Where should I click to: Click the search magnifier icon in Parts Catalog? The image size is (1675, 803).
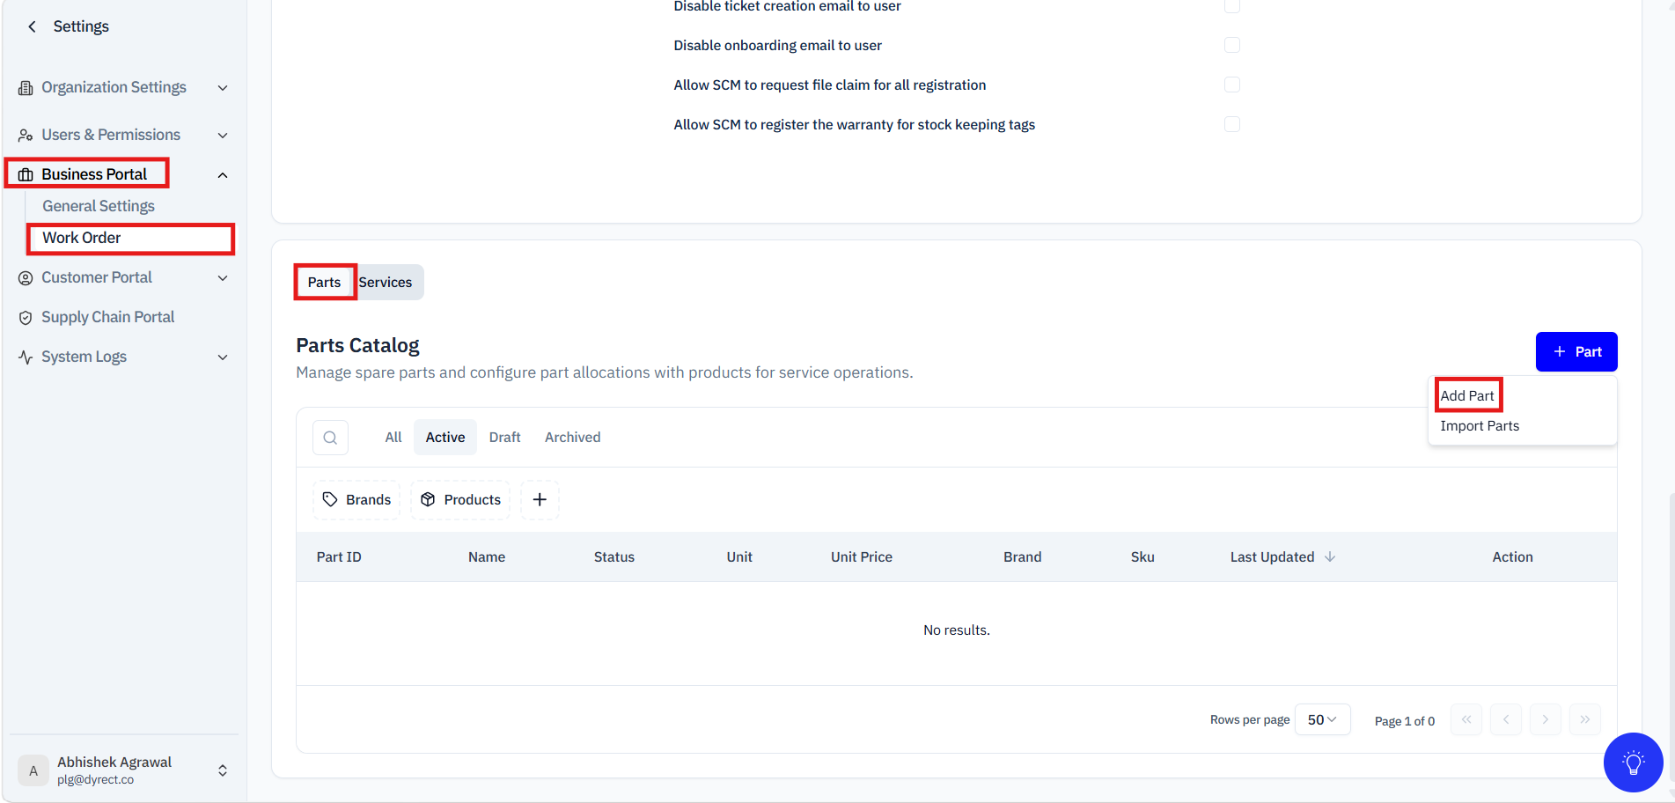point(330,438)
